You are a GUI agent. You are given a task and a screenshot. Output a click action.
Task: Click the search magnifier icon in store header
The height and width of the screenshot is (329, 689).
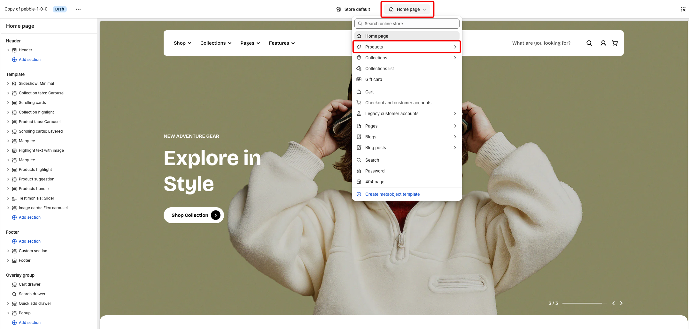click(589, 43)
